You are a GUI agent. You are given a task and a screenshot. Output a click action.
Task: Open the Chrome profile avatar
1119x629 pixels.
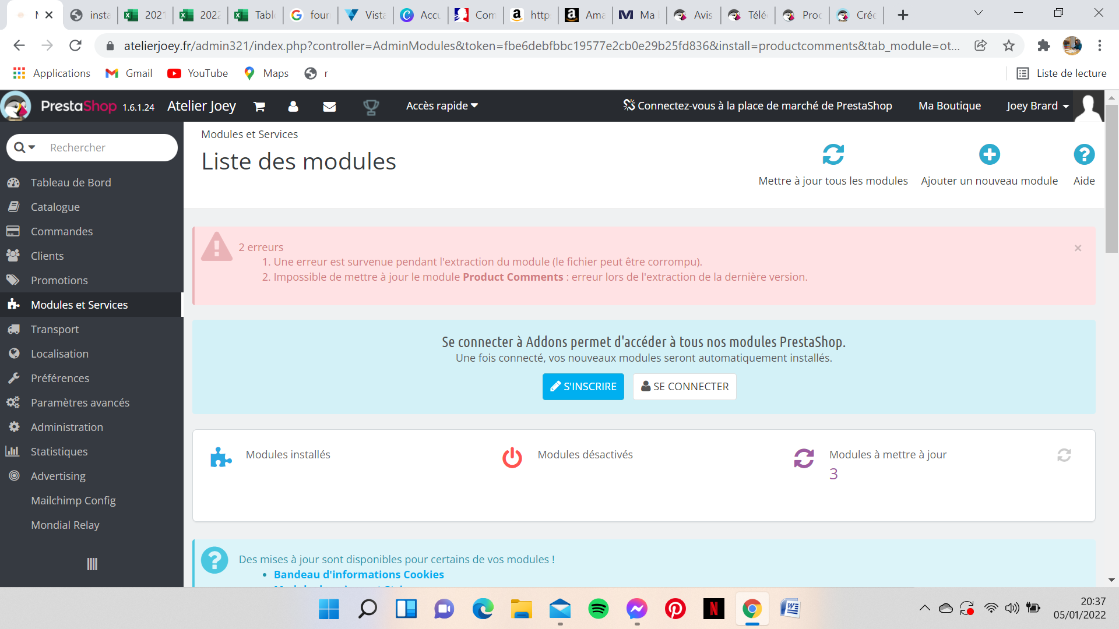pos(1072,45)
